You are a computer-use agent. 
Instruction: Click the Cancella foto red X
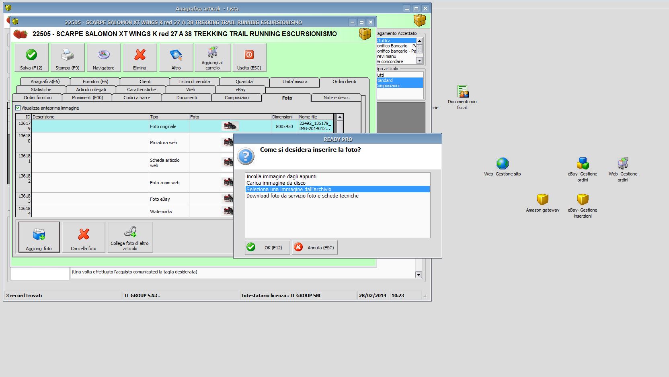coord(84,234)
